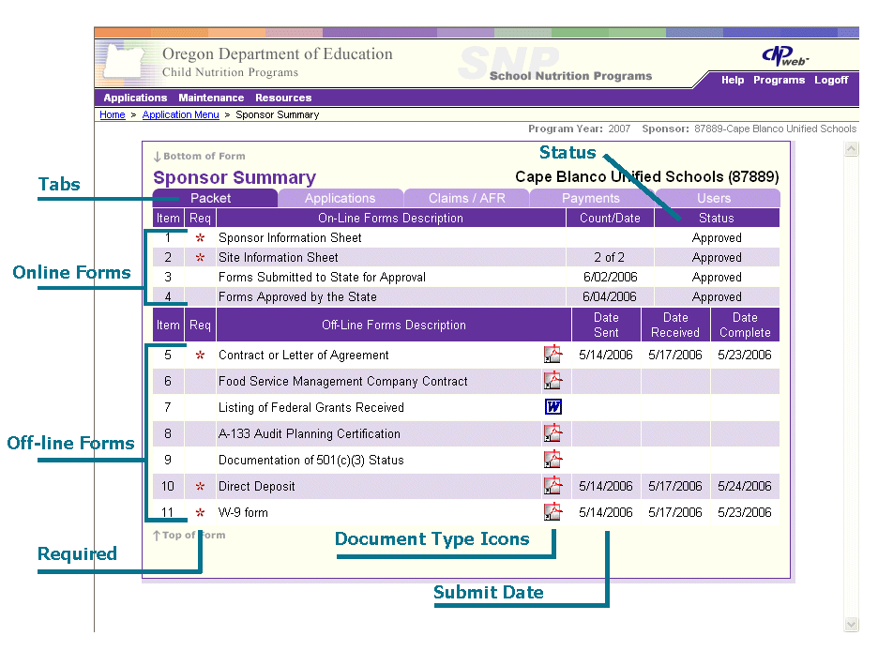Click W-9 form row text

click(x=243, y=513)
